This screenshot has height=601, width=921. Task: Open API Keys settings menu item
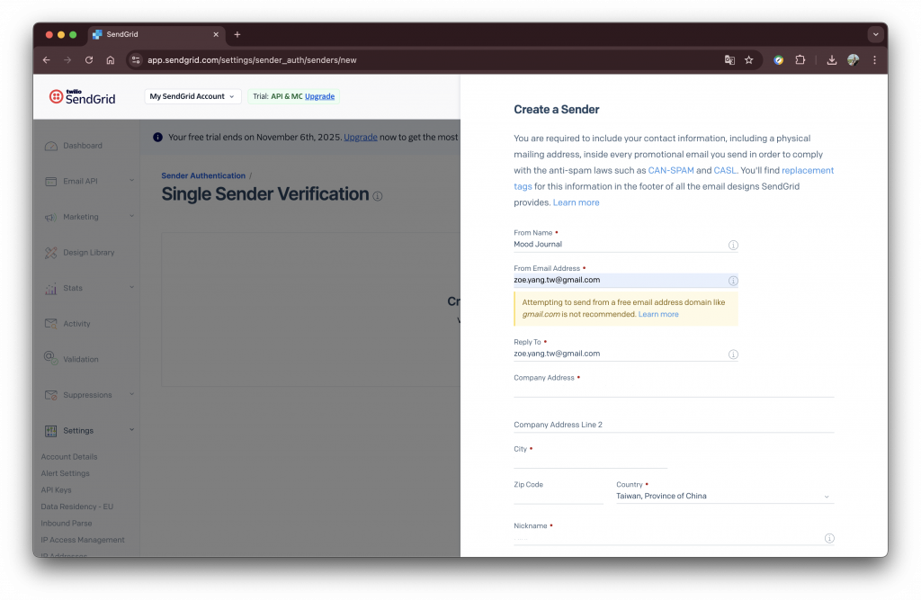pyautogui.click(x=56, y=490)
